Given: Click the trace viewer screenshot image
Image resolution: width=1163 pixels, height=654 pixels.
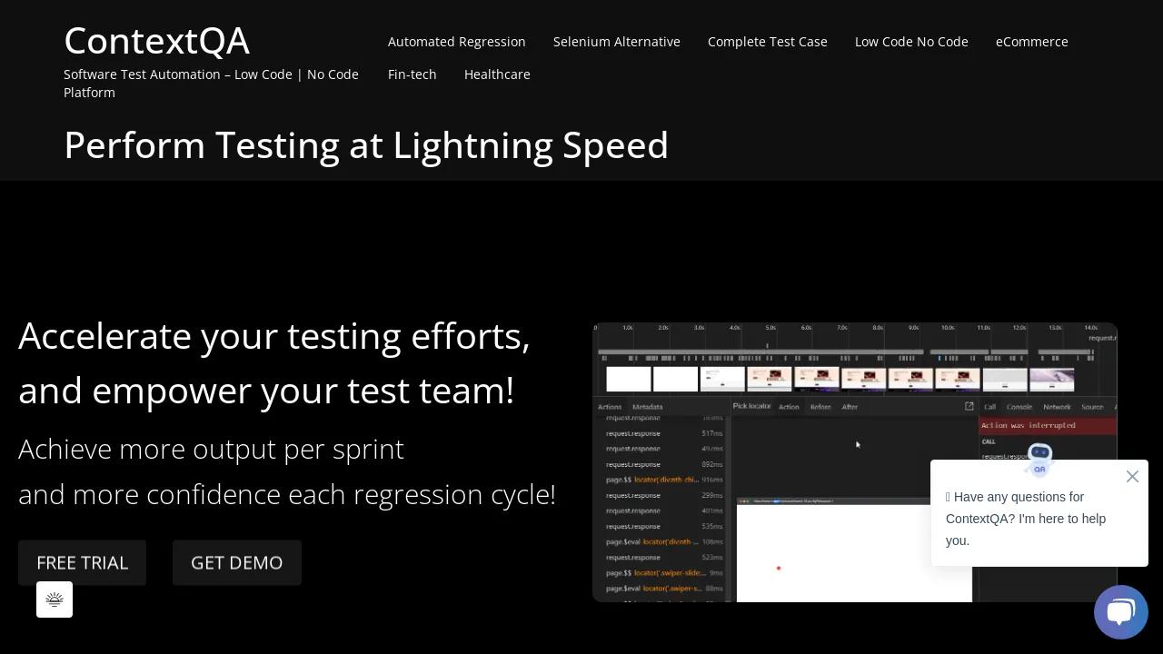Looking at the screenshot, I should coord(855,462).
